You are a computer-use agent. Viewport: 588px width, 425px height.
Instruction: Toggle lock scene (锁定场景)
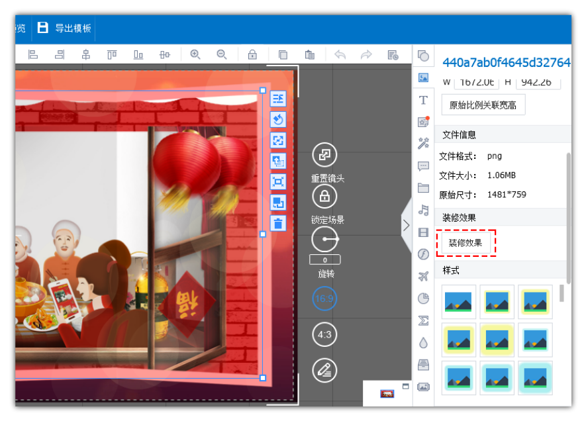click(324, 196)
